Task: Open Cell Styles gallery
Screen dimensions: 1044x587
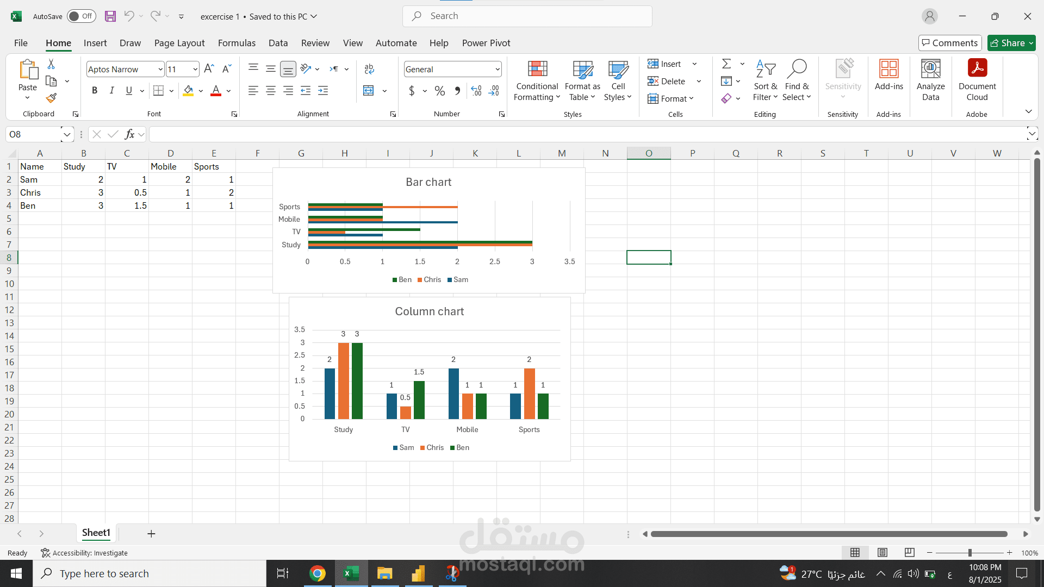Action: click(x=618, y=80)
